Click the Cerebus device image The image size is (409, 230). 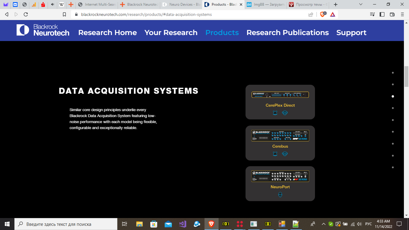point(280,136)
